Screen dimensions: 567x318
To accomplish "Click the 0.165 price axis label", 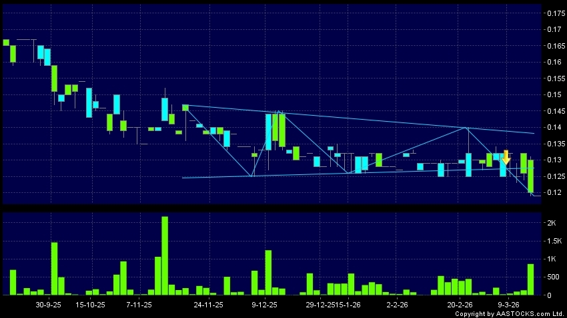I will tap(554, 46).
